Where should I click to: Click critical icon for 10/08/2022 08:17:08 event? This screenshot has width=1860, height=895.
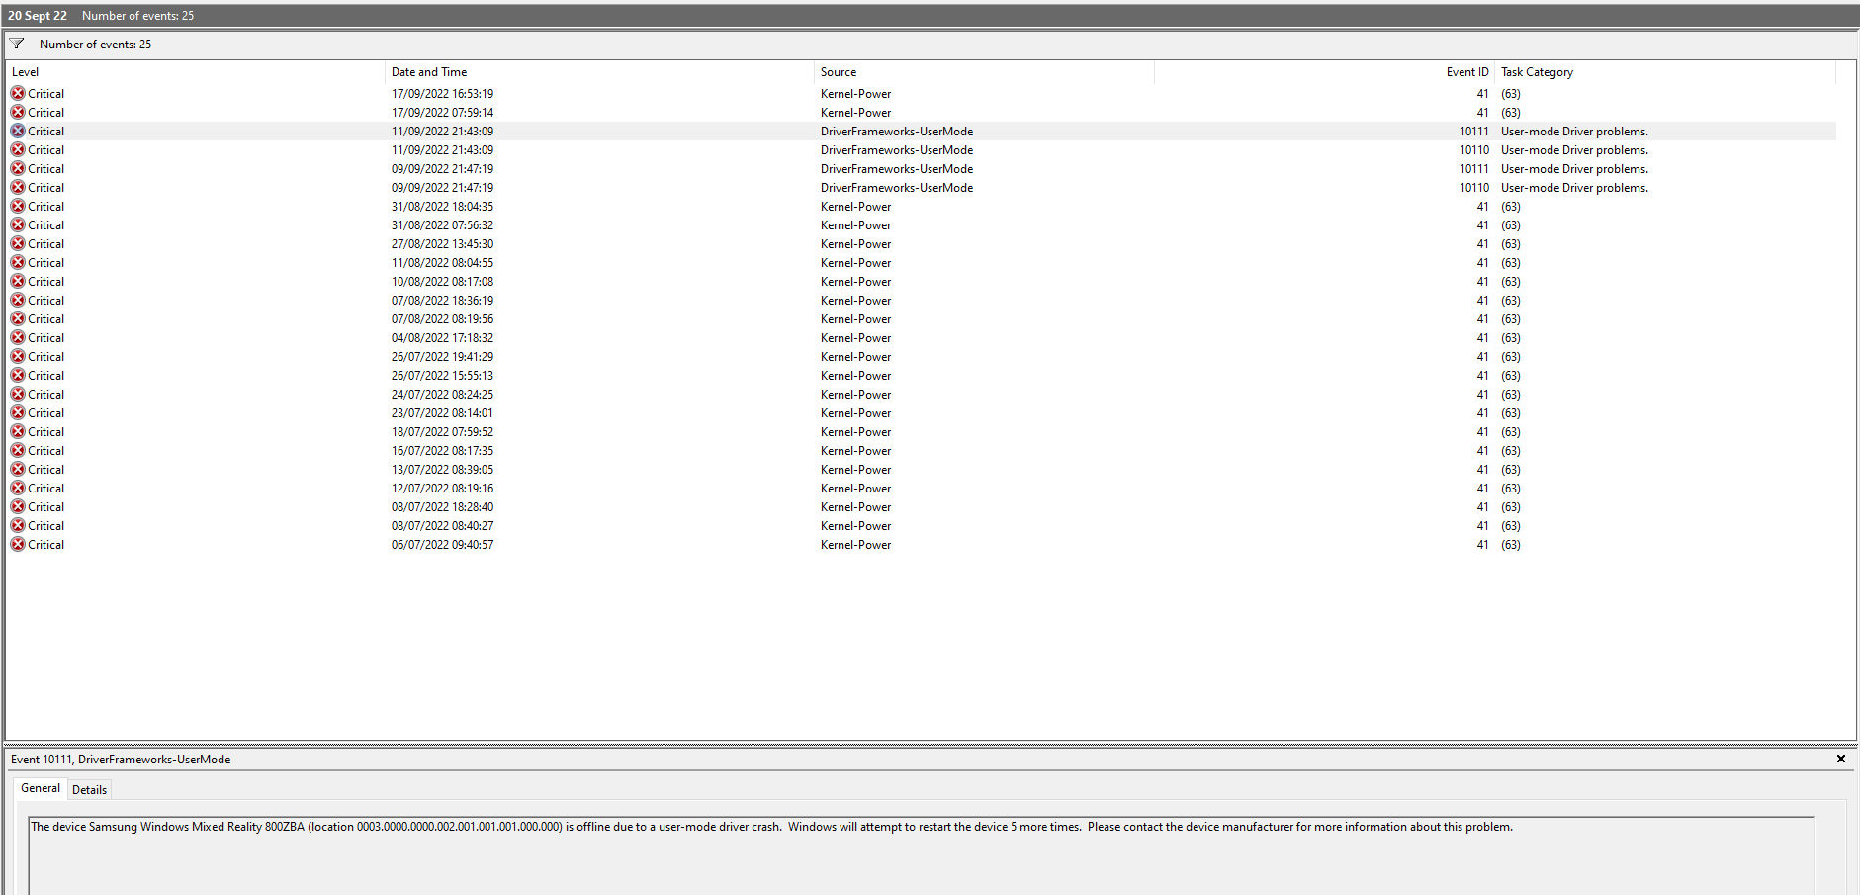click(18, 281)
